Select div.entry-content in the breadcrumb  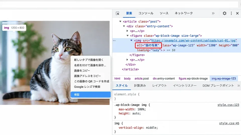click(164, 78)
